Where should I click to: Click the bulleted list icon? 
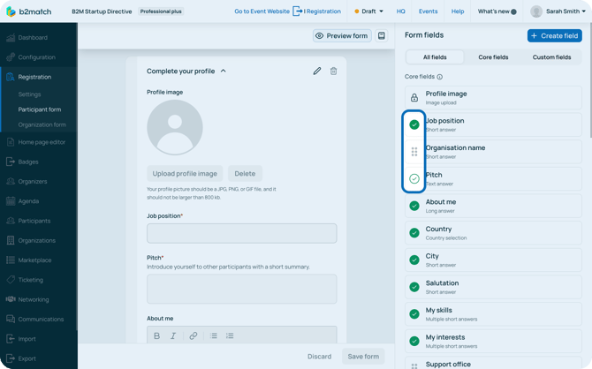pos(214,336)
